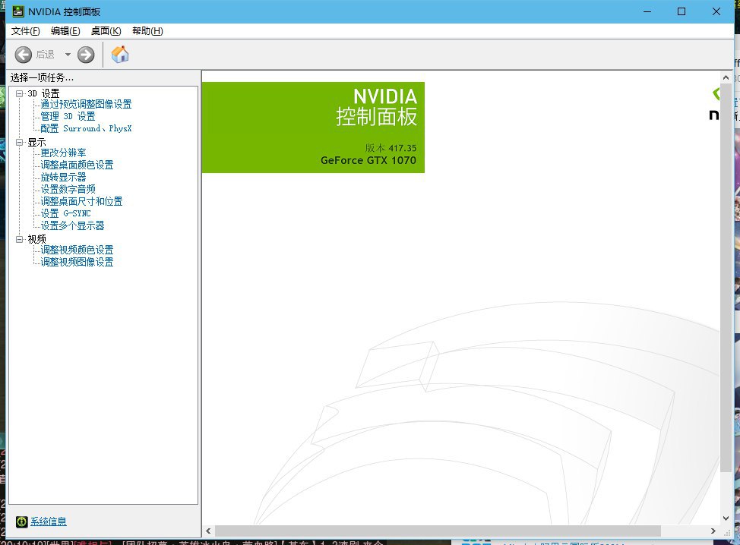This screenshot has height=545, width=740.
Task: Open the 系统信息 link
Action: 49,521
